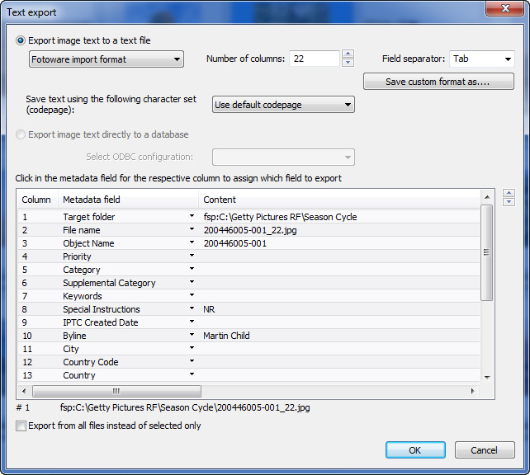Select Export image text to a text file
Image resolution: width=530 pixels, height=475 pixels.
[21, 40]
